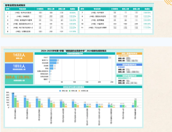Click the 未到校报到原因分布 chart title

coord(75,53)
